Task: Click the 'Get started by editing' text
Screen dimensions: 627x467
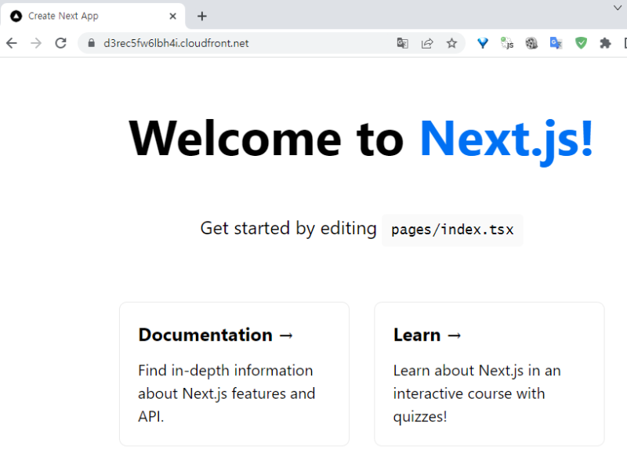Action: tap(288, 229)
